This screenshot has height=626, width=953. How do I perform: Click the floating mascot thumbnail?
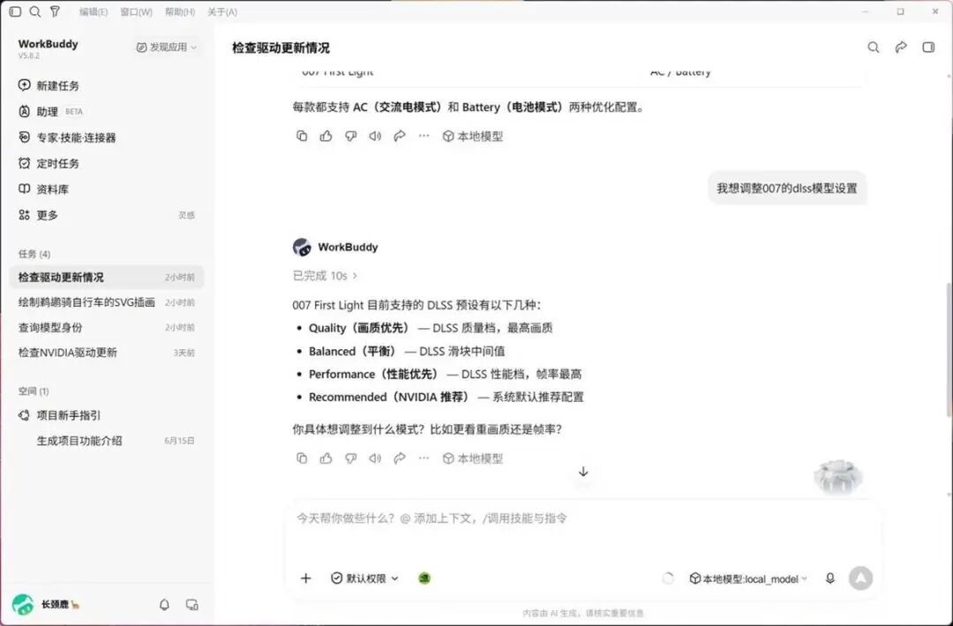839,476
